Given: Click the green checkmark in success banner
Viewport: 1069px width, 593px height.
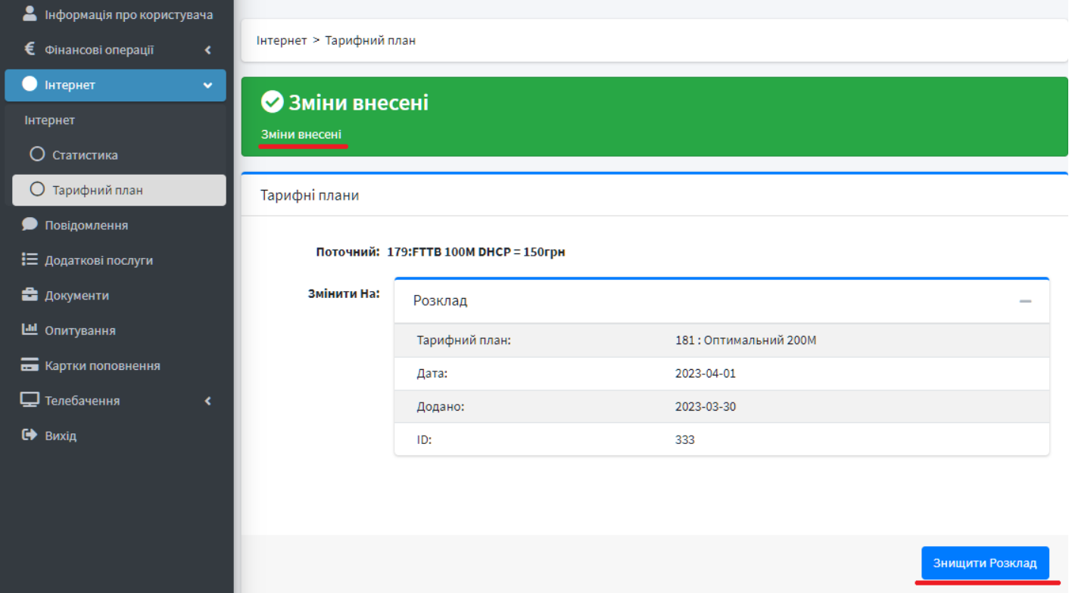Looking at the screenshot, I should [x=272, y=102].
